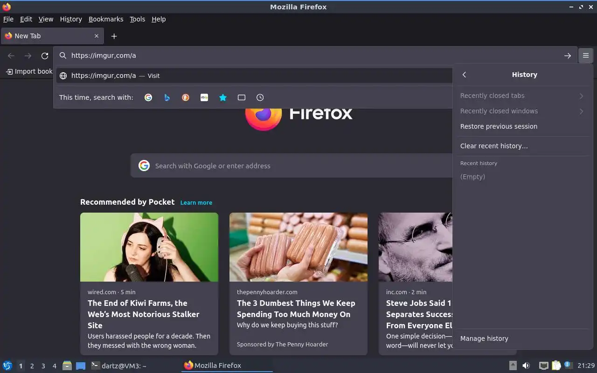The height and width of the screenshot is (373, 597).
Task: Open the Firefox hamburger application menu
Action: point(586,55)
